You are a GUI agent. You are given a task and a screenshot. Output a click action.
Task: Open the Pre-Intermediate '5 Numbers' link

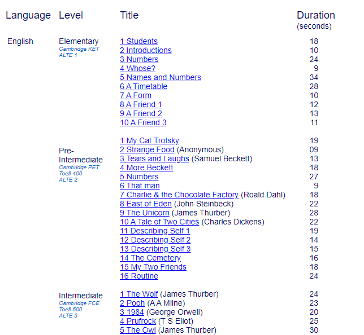(139, 177)
